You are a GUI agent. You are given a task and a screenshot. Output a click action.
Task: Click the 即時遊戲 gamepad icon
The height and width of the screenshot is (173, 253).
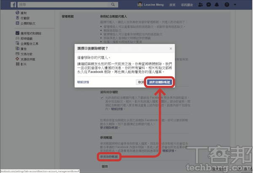(x=17, y=38)
